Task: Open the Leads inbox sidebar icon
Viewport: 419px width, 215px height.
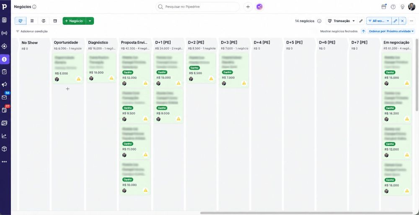Action: tap(4, 20)
